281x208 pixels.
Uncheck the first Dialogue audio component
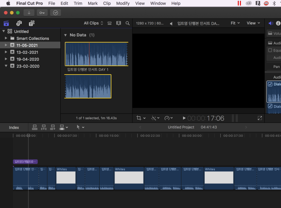tap(270, 84)
